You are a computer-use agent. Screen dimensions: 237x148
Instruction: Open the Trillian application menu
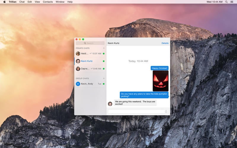click(13, 2)
